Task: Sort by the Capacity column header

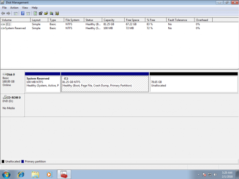Action: point(113,20)
